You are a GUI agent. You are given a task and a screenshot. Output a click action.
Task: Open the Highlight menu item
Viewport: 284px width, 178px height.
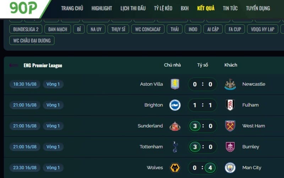(x=102, y=8)
